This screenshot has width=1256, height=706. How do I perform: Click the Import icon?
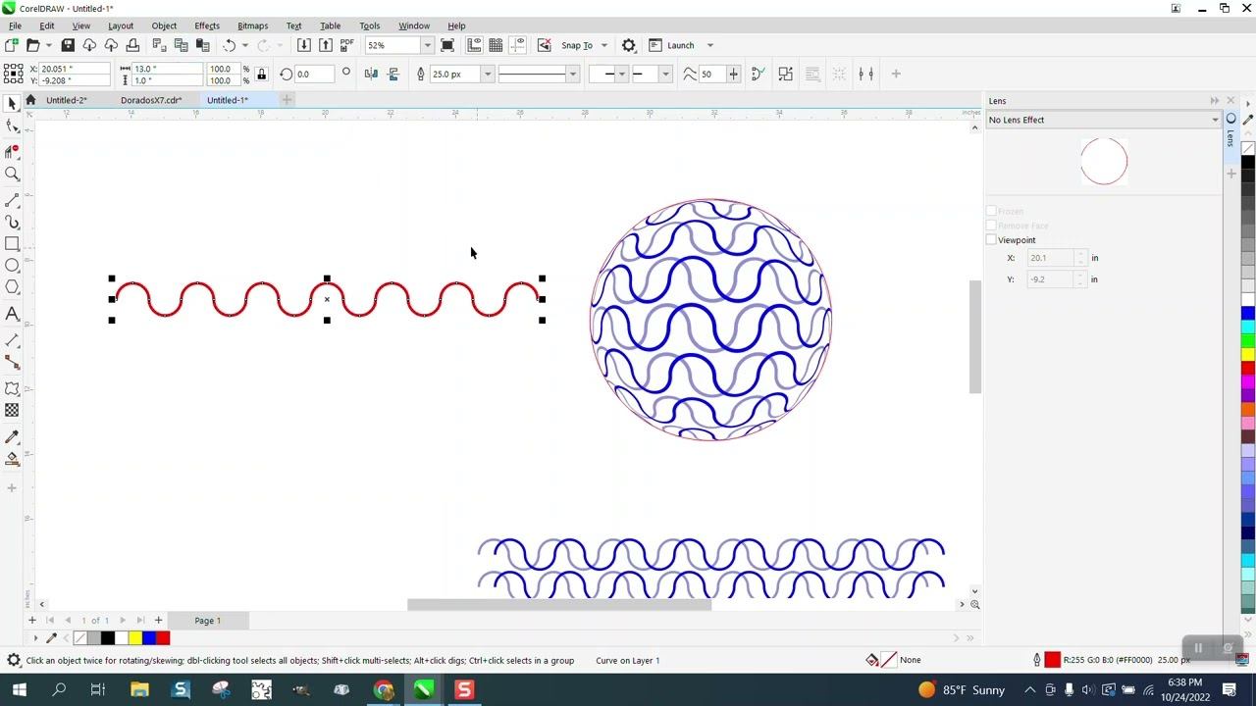click(303, 45)
